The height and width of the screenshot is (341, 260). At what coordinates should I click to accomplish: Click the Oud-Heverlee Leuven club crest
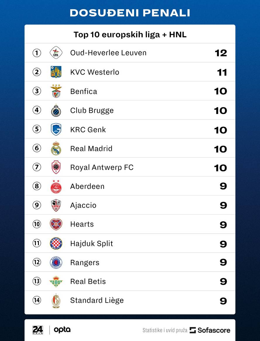pos(56,53)
